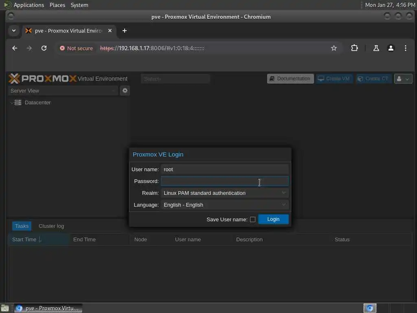Select the pve Proxmox Virtual Environment tab
Image resolution: width=417 pixels, height=313 pixels.
point(68,31)
